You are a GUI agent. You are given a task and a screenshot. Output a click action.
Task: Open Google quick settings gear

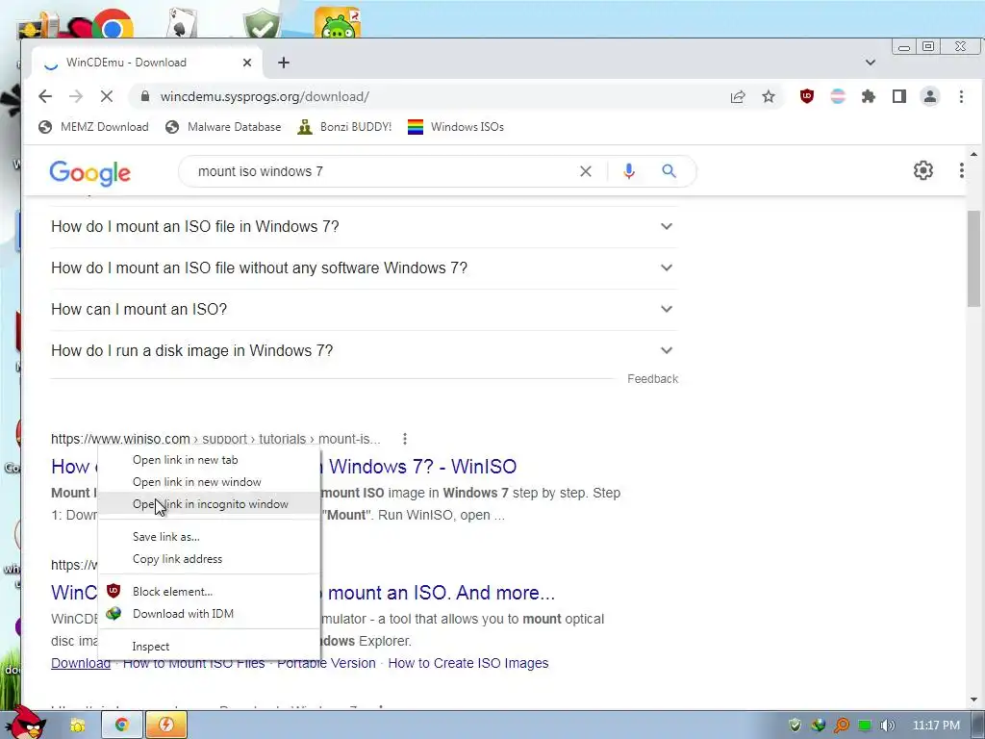[922, 170]
